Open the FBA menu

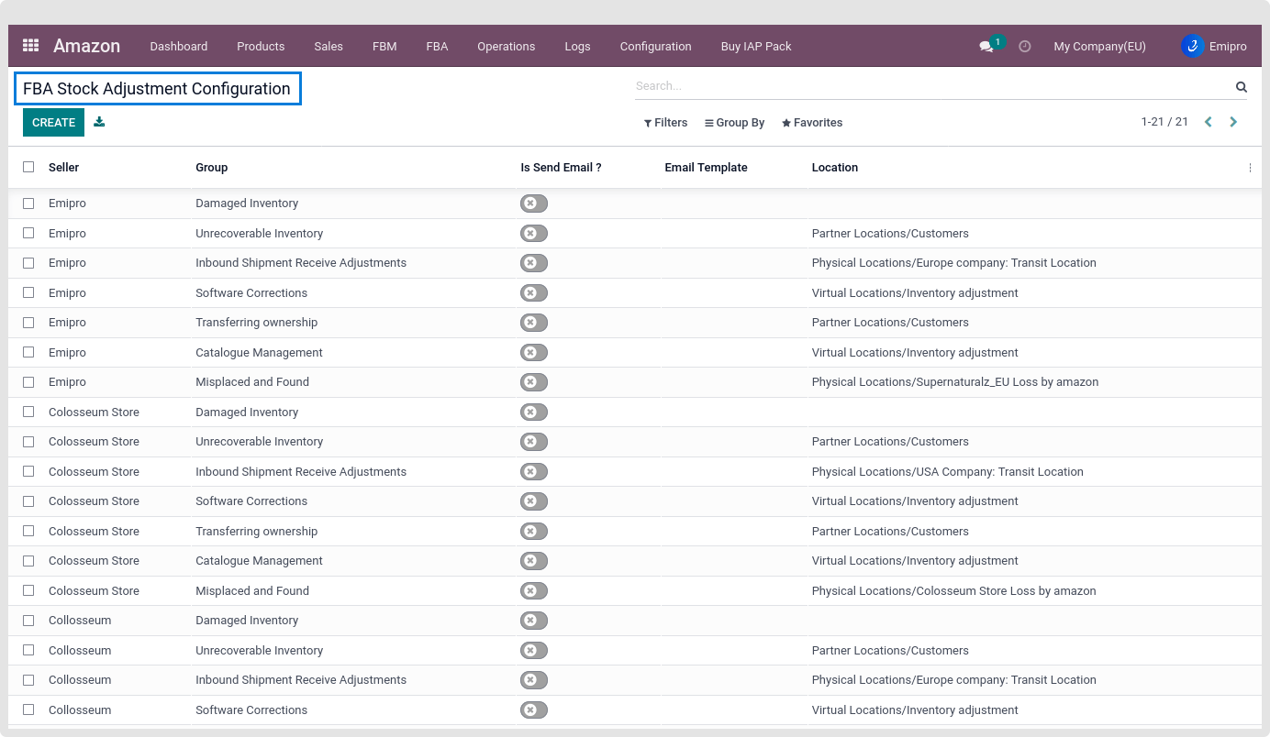click(437, 47)
